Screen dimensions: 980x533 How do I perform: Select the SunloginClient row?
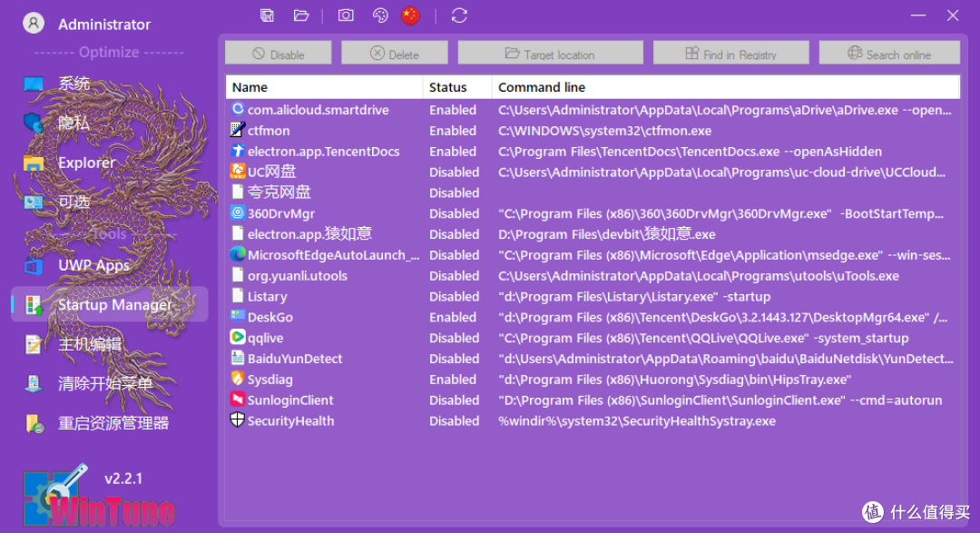[290, 400]
